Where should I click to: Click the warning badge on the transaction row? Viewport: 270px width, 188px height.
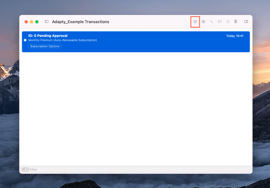(25, 40)
